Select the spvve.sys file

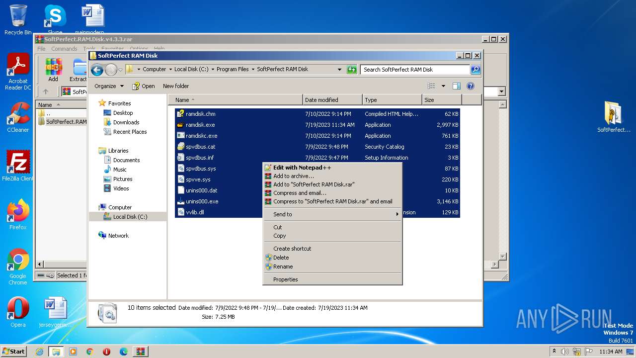click(198, 179)
